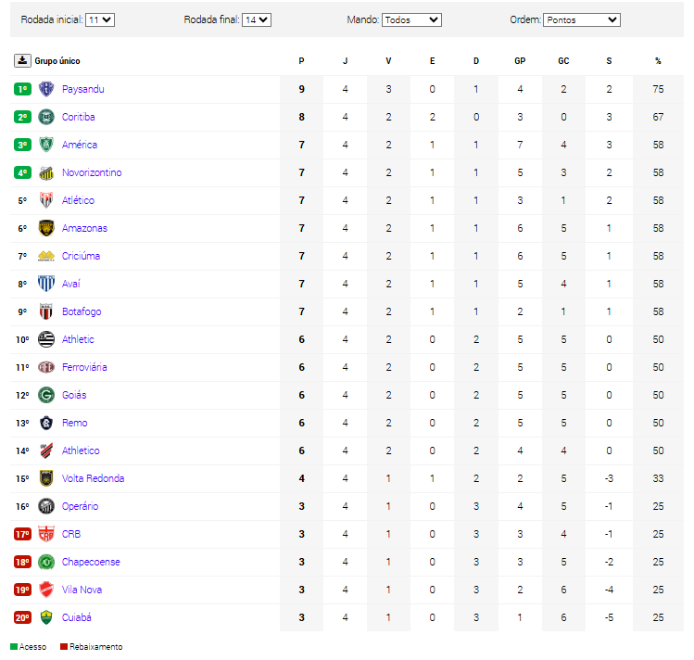Click the Paysandu club crest
This screenshot has width=694, height=660.
tap(46, 89)
